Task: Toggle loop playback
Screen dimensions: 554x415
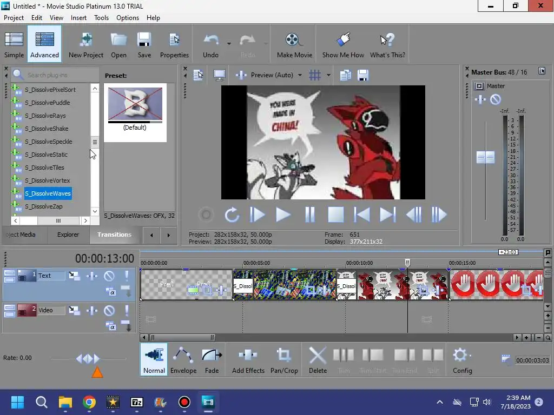Action: coord(232,215)
